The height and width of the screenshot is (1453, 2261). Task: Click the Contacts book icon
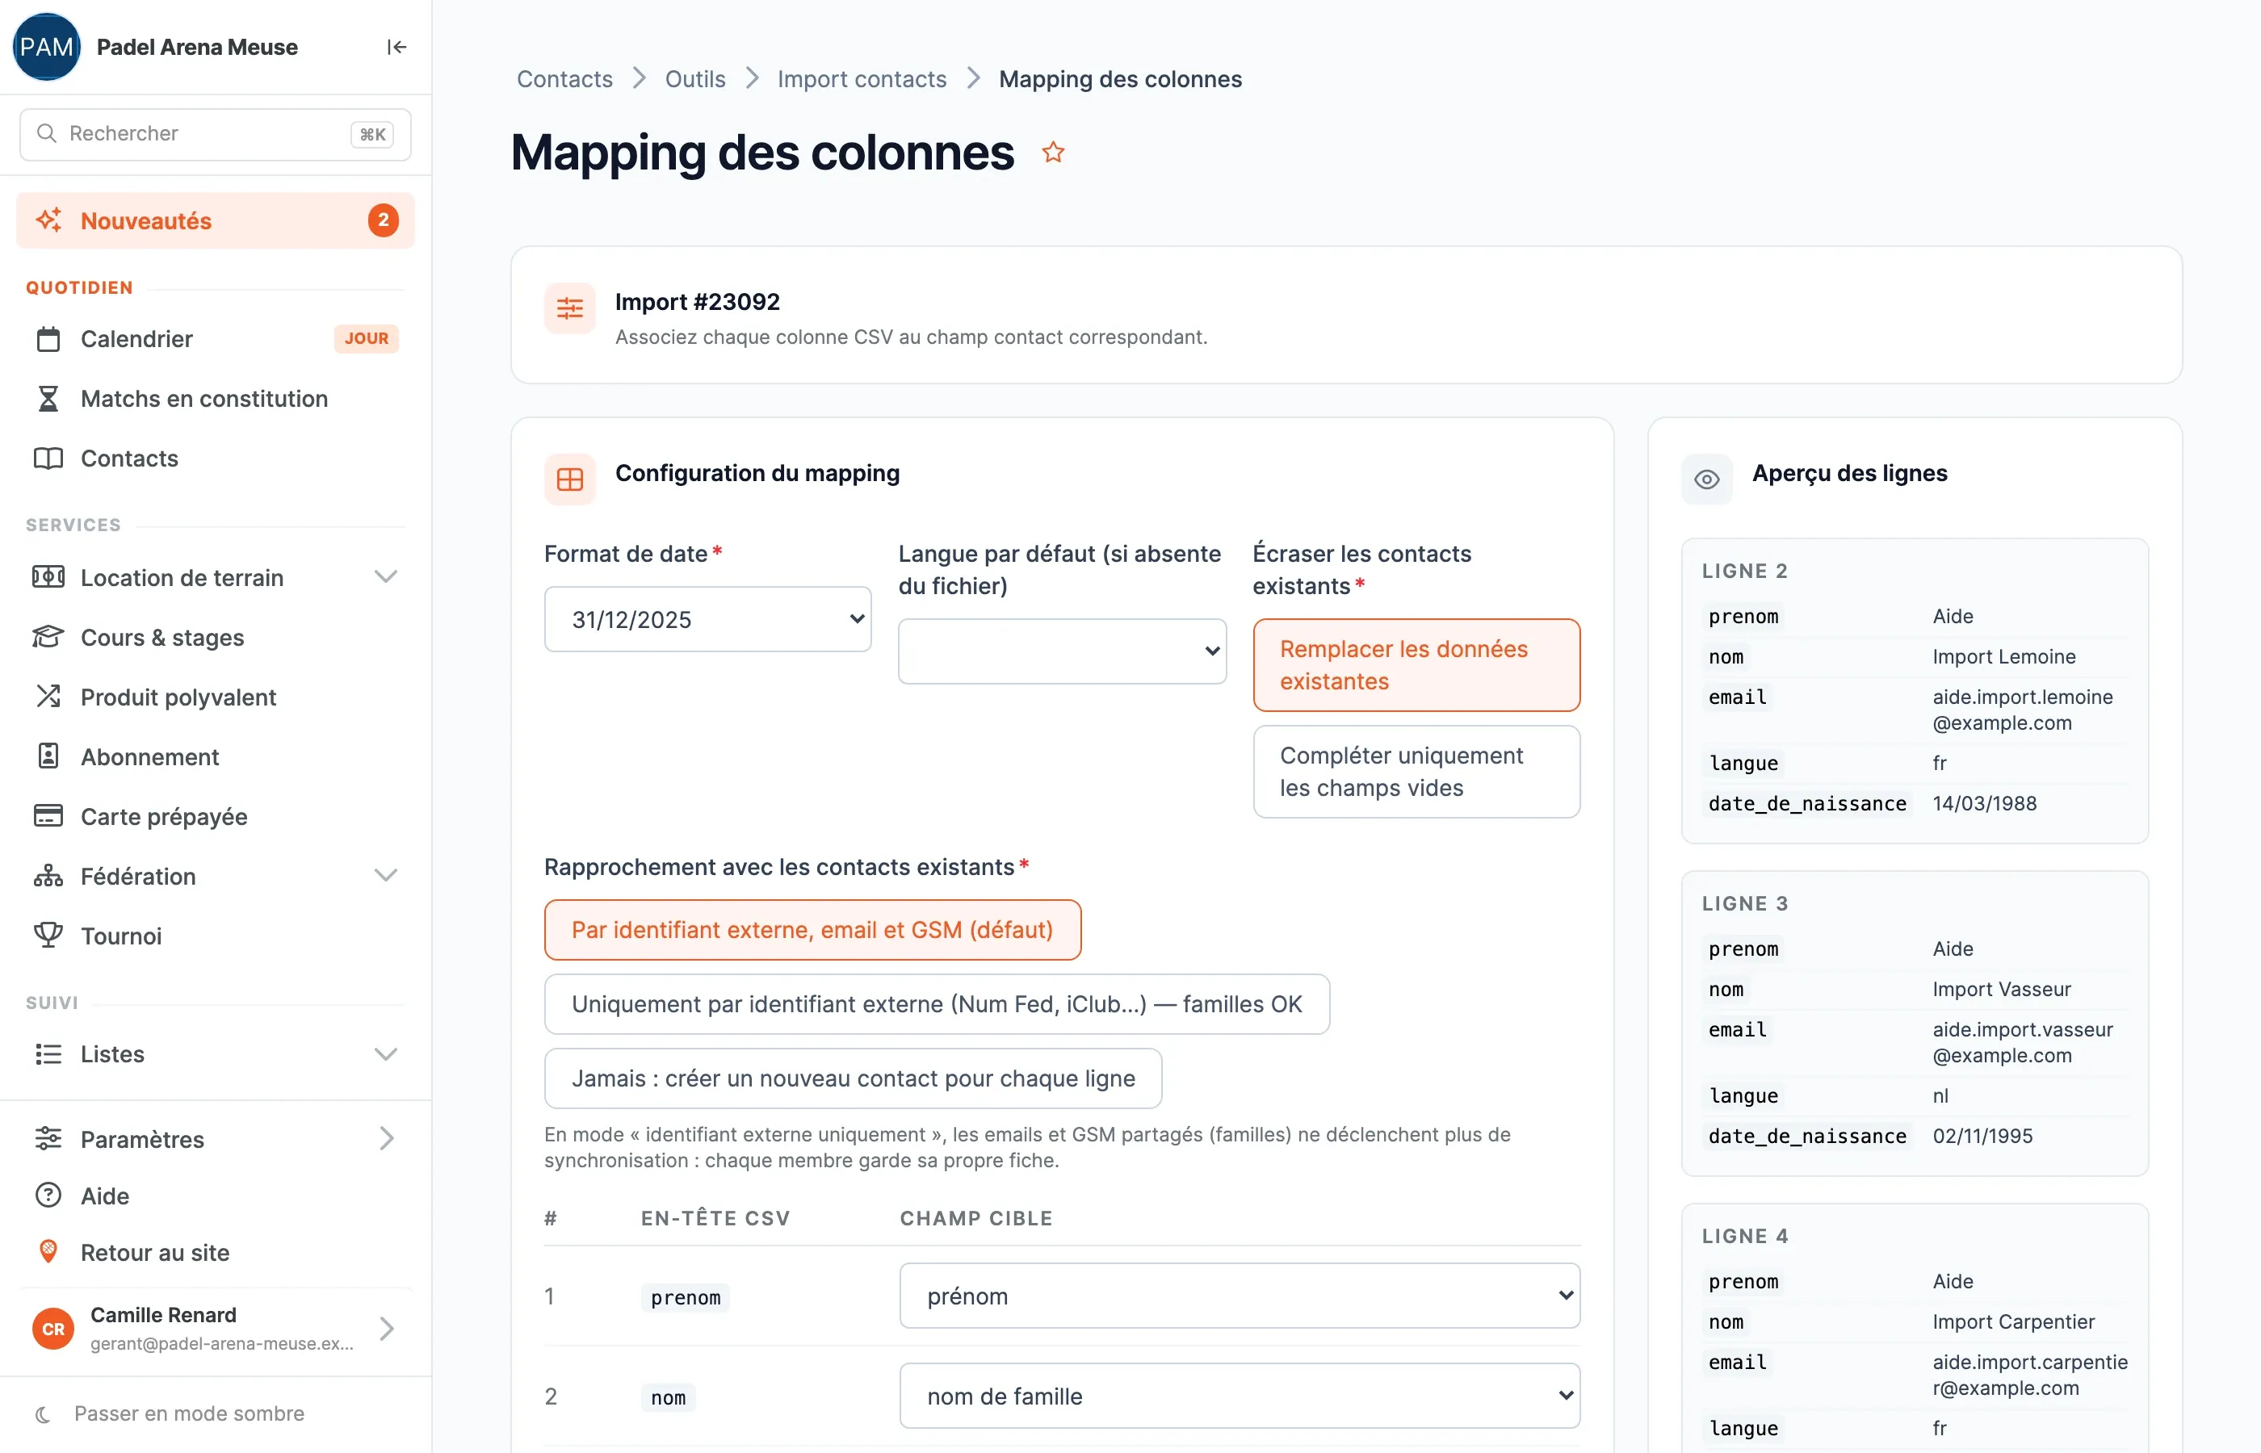48,459
